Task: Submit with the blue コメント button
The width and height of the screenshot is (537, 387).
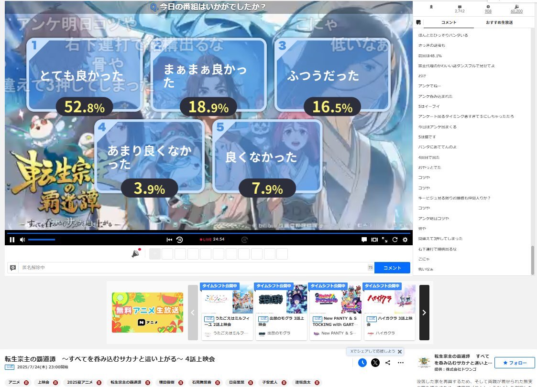Action: (x=392, y=268)
